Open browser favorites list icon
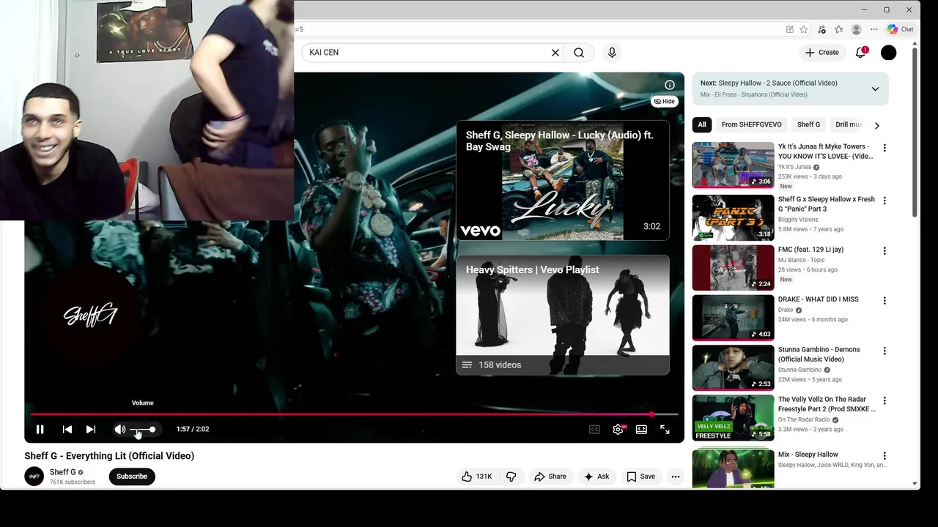This screenshot has width=938, height=527. [838, 29]
